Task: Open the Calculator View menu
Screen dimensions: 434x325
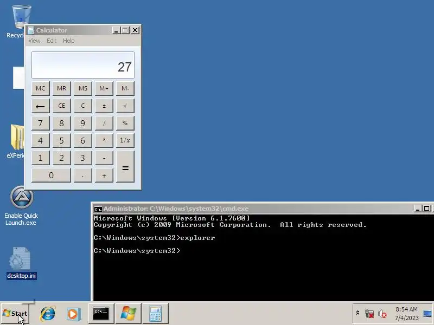Action: pos(34,41)
